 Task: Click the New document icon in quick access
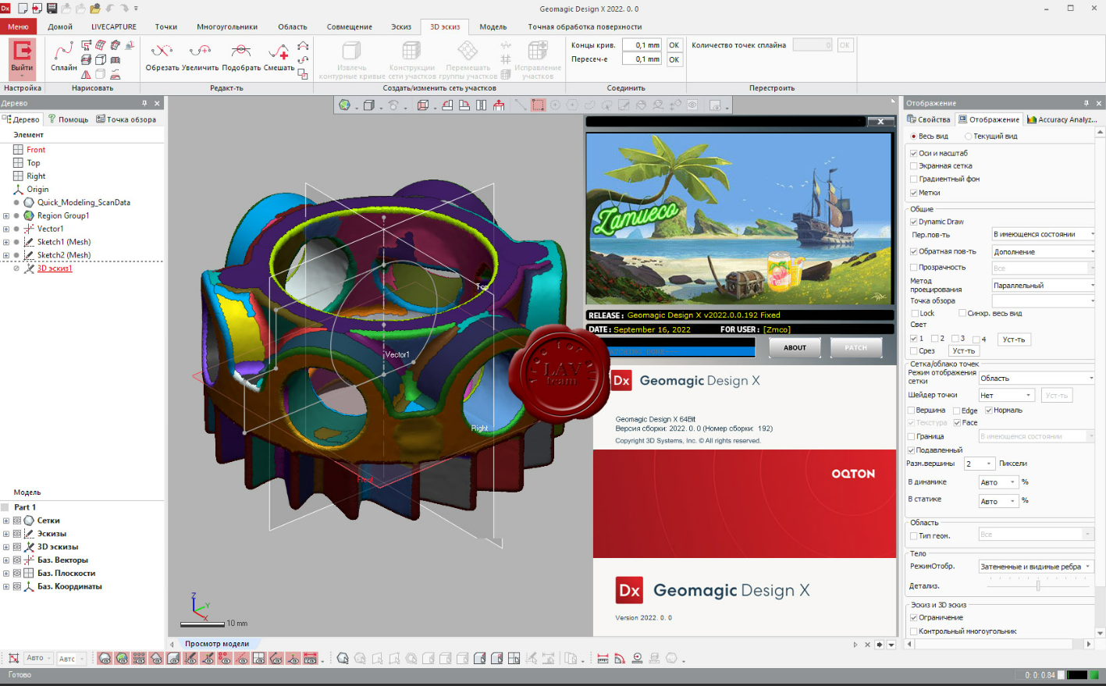point(23,9)
